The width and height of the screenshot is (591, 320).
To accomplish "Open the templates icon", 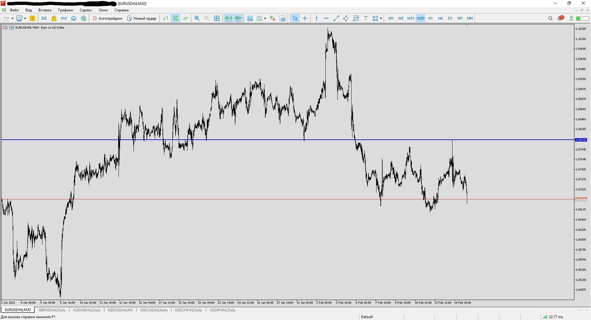I will 250,18.
